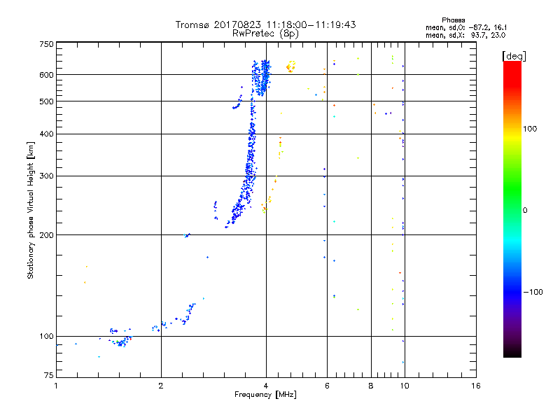Click the y-axis tick label '400'
560x420 pixels.
pos(46,134)
